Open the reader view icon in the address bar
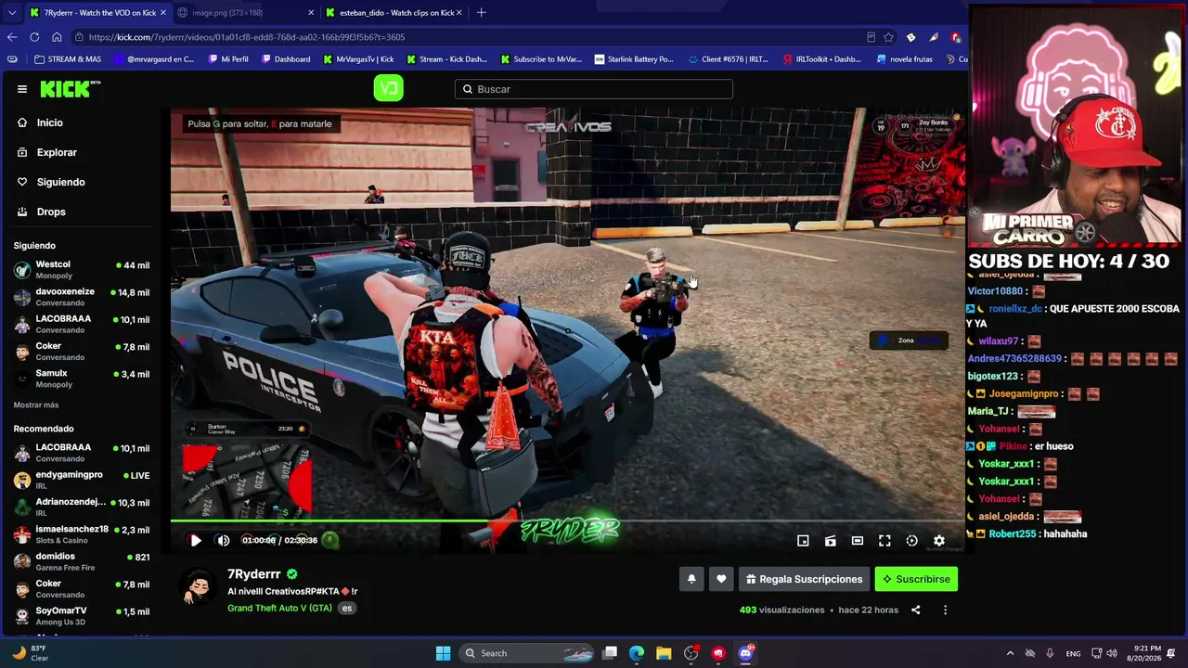1188x668 pixels. click(871, 37)
